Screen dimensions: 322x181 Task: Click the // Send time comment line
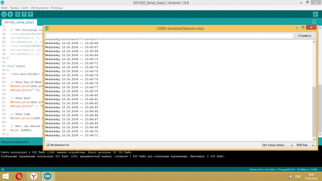[x=20, y=114]
